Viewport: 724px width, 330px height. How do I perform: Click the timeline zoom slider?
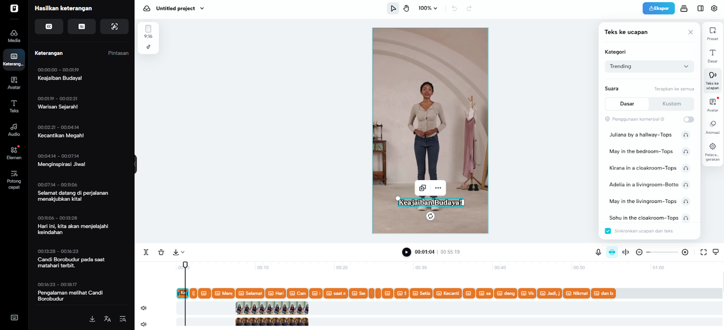[x=662, y=252]
